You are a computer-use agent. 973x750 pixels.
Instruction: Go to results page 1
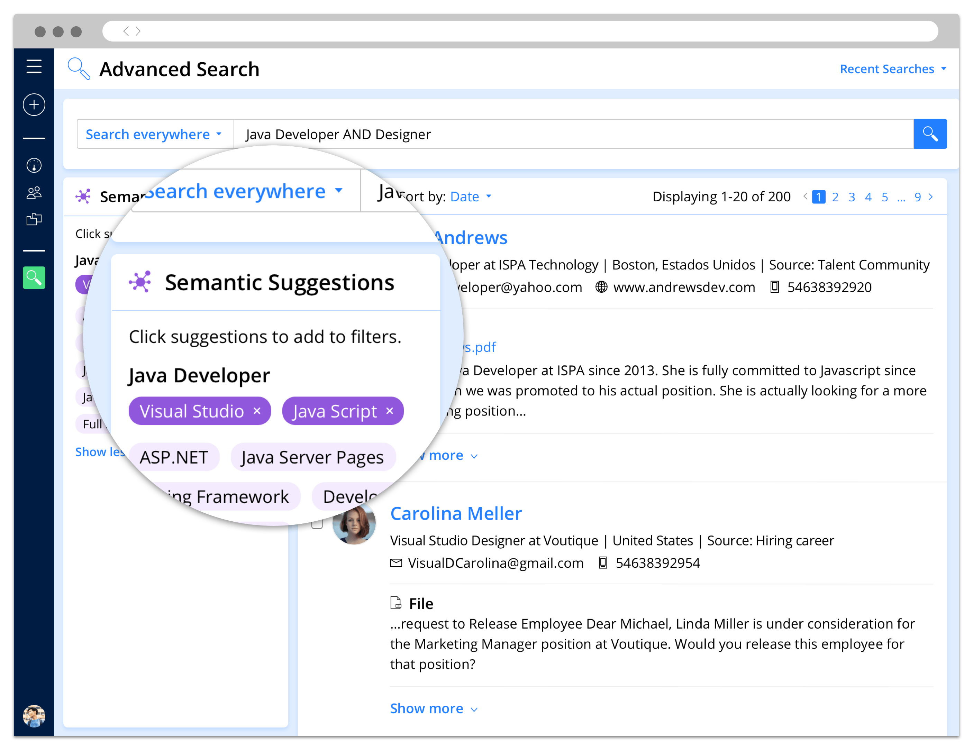(818, 197)
